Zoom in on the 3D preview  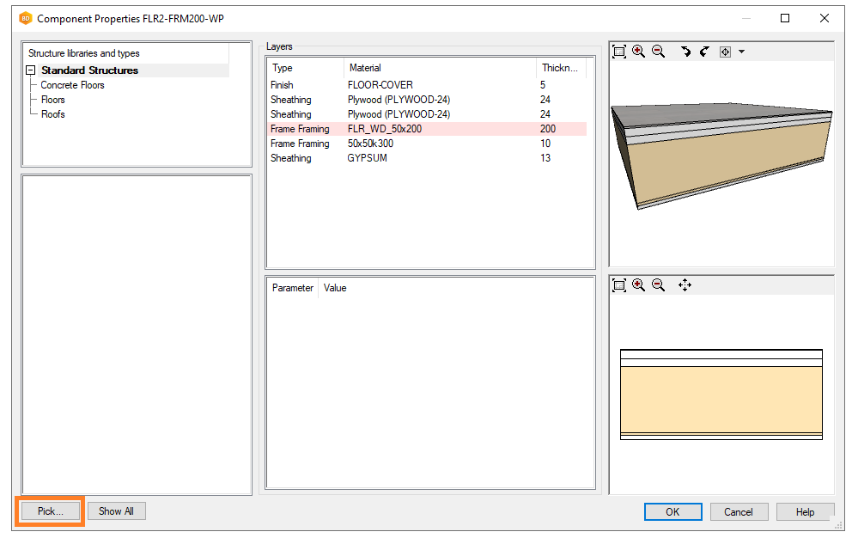pyautogui.click(x=638, y=52)
